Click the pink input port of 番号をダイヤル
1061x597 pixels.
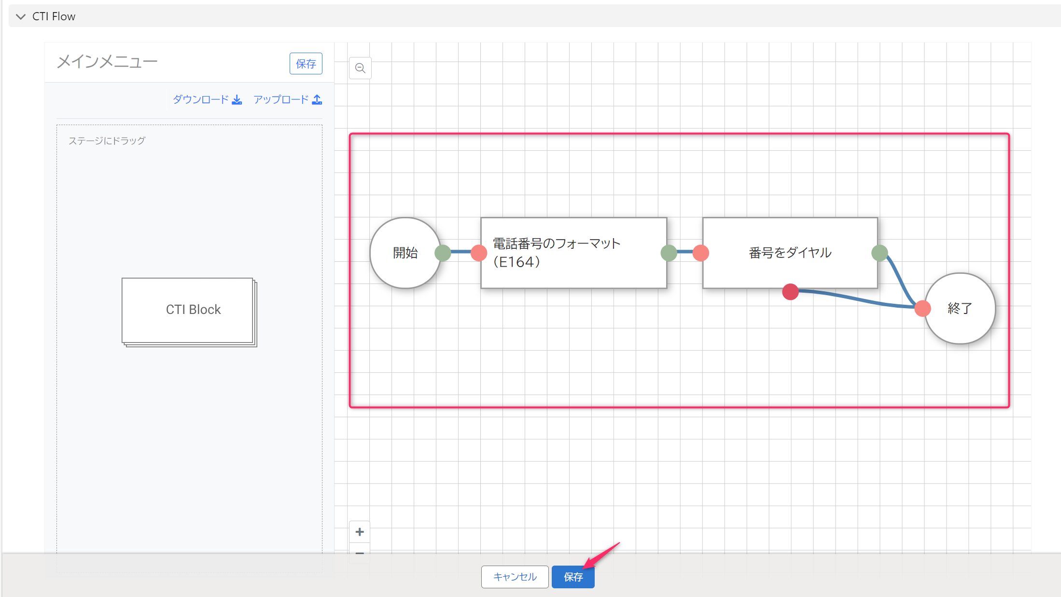701,253
